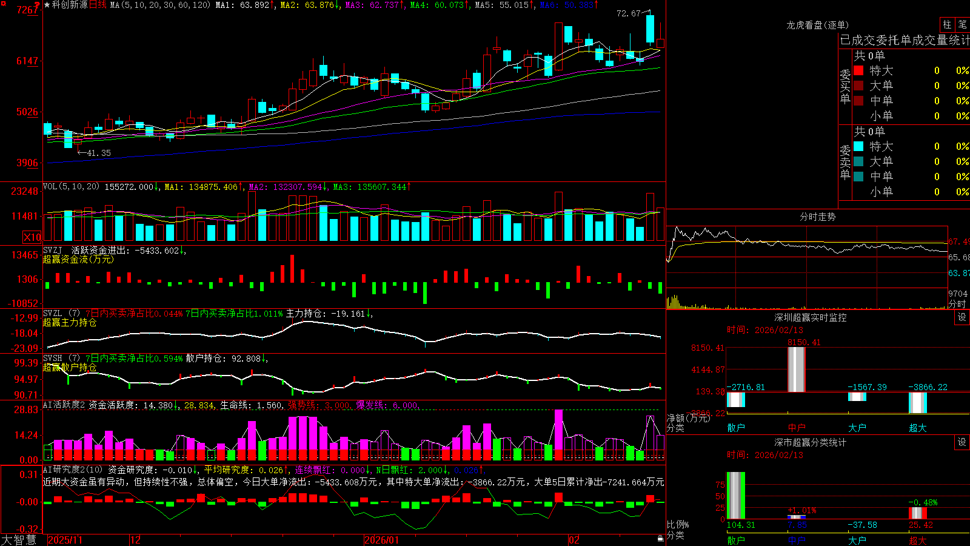
Task: Click the star icon before 科创新源
Action: tap(47, 5)
